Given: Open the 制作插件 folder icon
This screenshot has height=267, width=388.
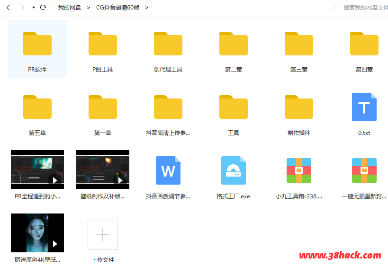Looking at the screenshot, I should pyautogui.click(x=298, y=107).
